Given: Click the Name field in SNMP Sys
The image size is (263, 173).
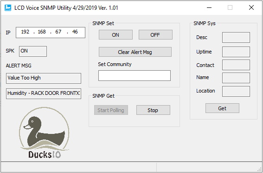Looking at the screenshot, I should (236, 78).
